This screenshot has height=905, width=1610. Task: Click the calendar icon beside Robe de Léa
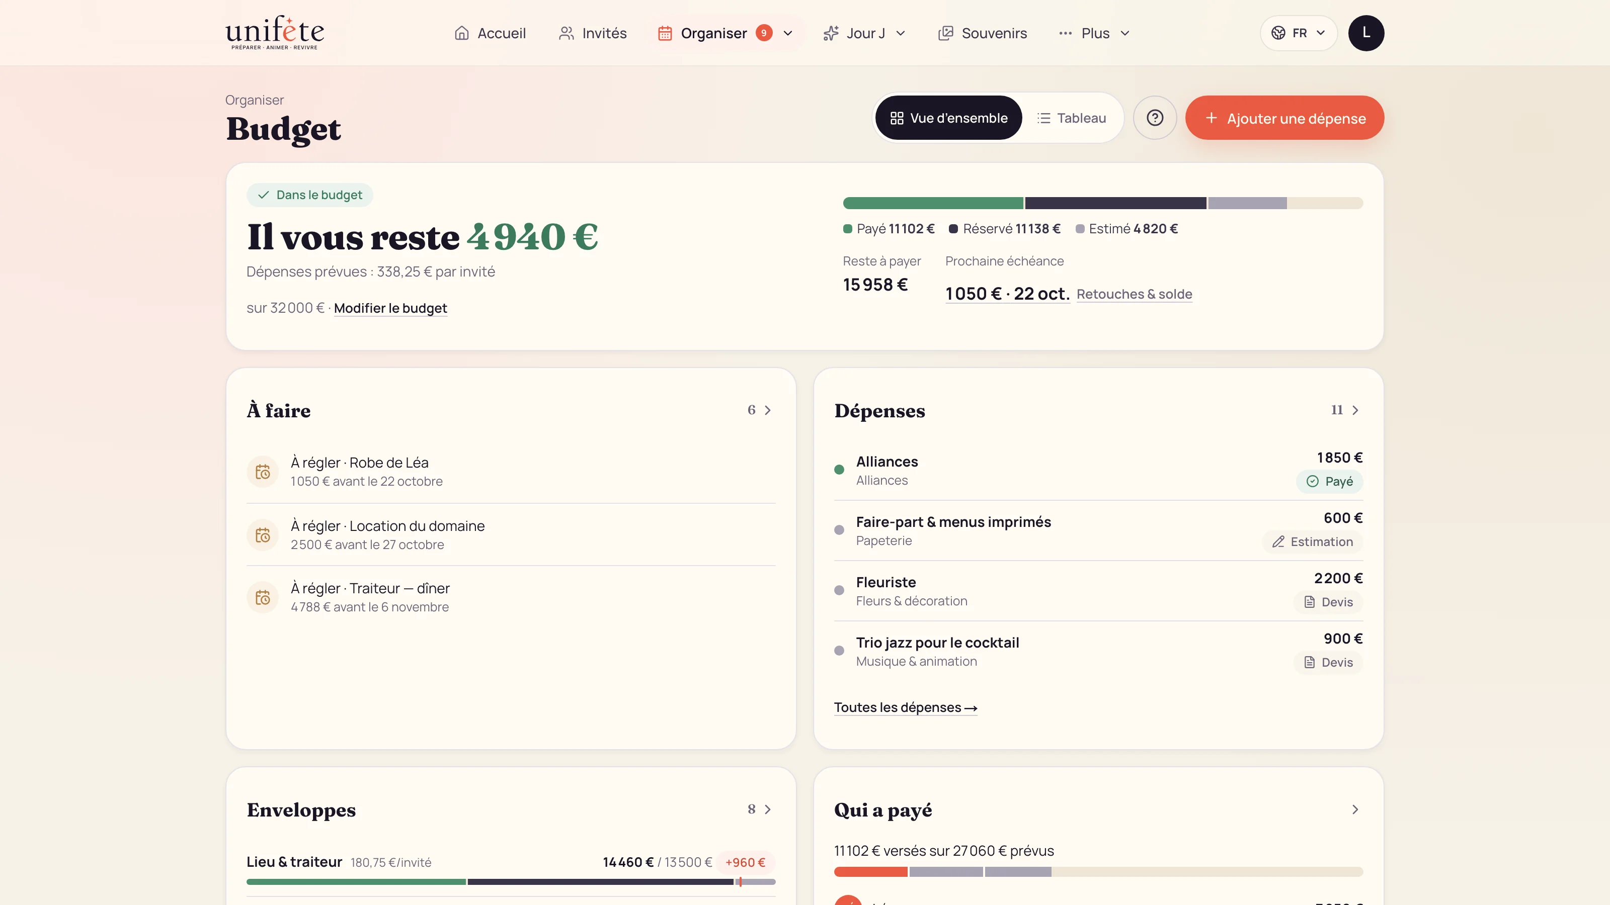pyautogui.click(x=263, y=472)
